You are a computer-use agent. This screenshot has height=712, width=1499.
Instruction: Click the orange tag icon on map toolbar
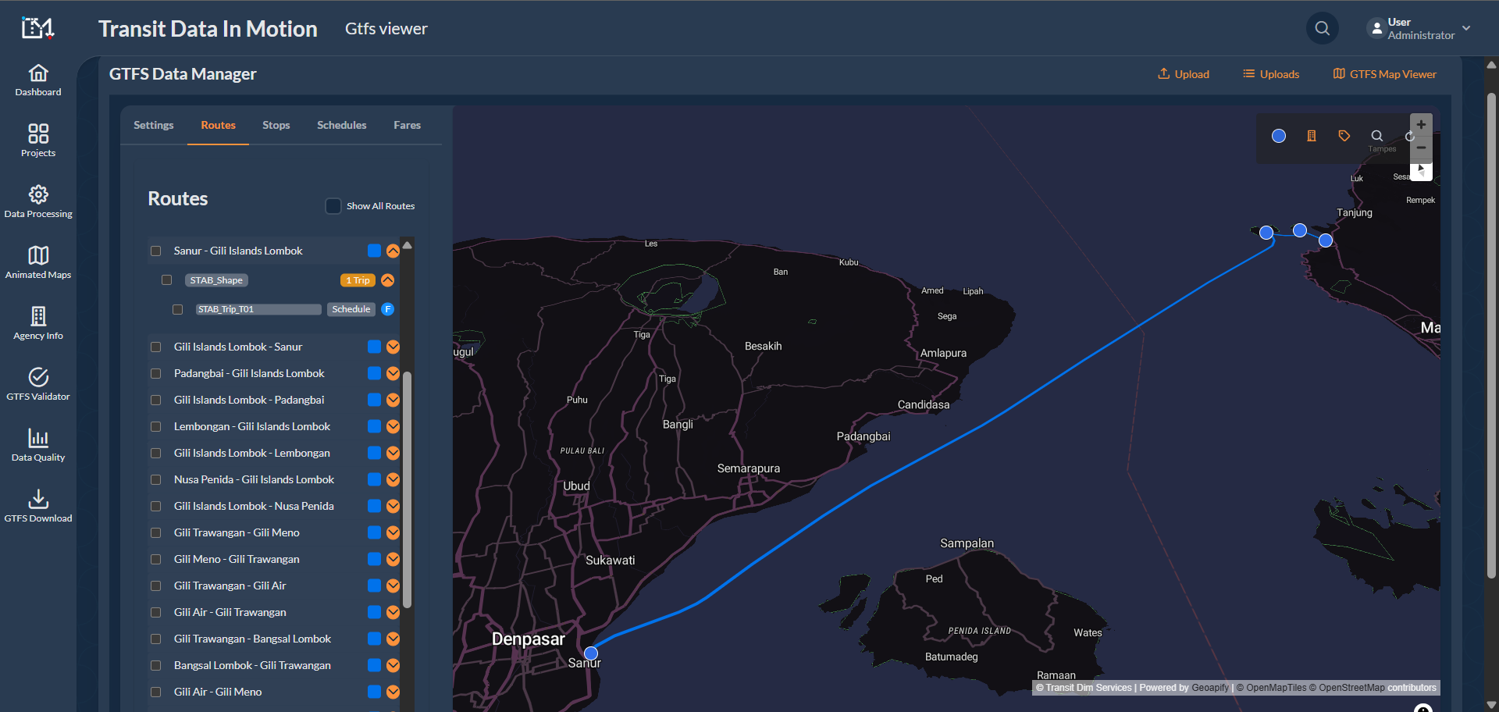pos(1344,136)
